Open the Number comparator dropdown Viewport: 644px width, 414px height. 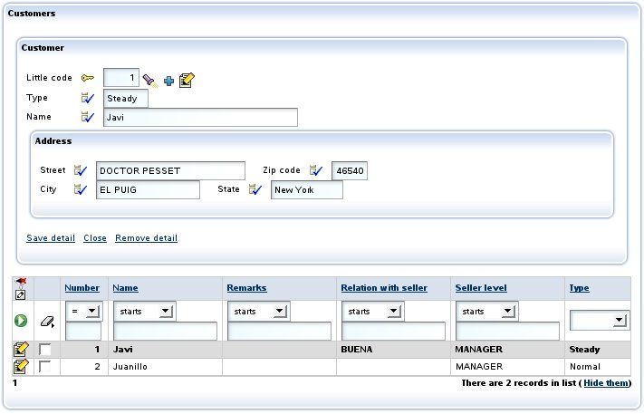(84, 312)
